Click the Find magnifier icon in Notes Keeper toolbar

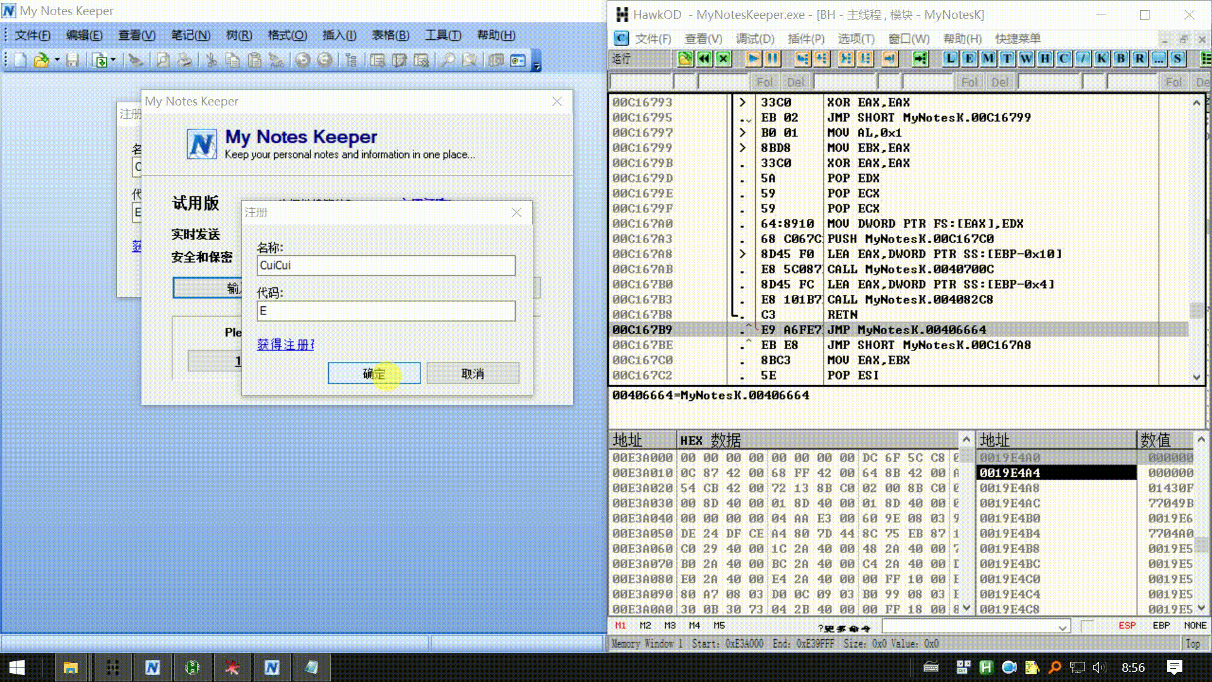coord(448,60)
